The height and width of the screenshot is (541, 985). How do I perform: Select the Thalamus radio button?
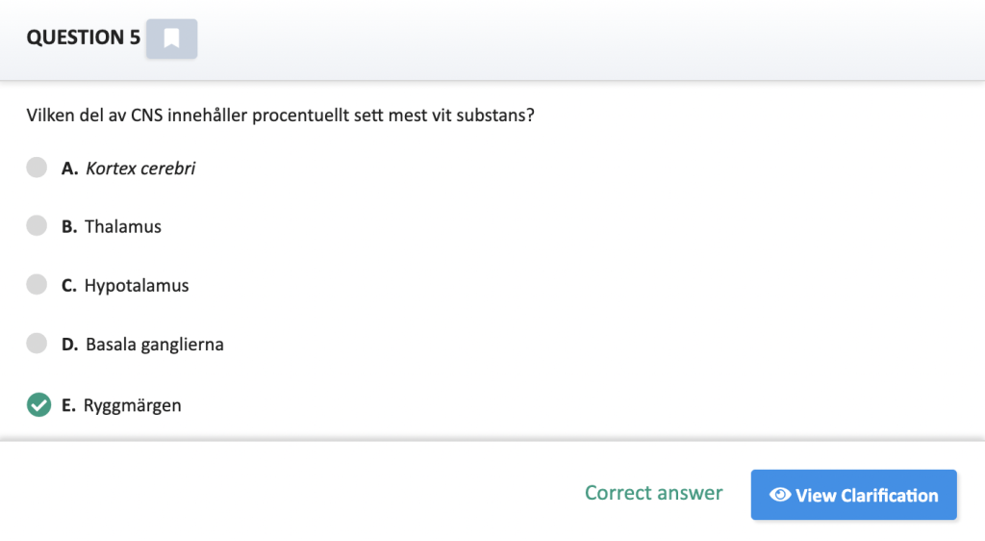37,225
